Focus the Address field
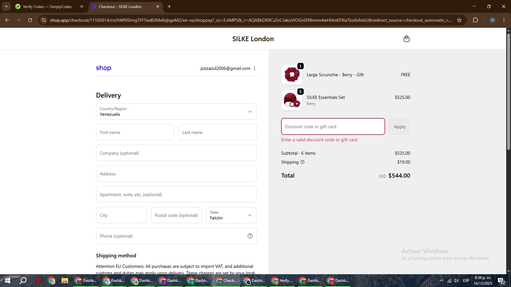Viewport: 511px width, 287px height. point(176,174)
